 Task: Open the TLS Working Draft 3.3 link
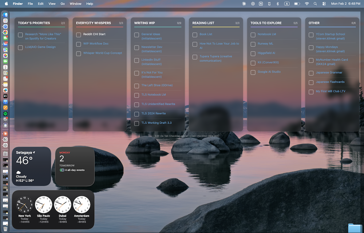(x=156, y=123)
